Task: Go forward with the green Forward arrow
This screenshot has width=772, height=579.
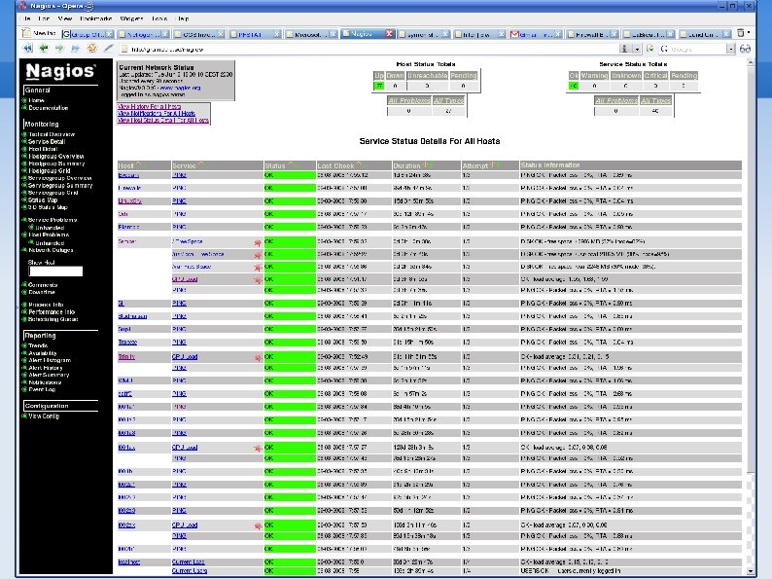Action: click(x=59, y=49)
